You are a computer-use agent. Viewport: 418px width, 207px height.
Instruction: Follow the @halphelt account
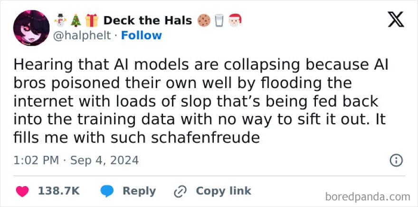coord(141,36)
